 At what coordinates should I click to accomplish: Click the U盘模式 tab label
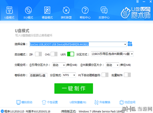(9, 18)
